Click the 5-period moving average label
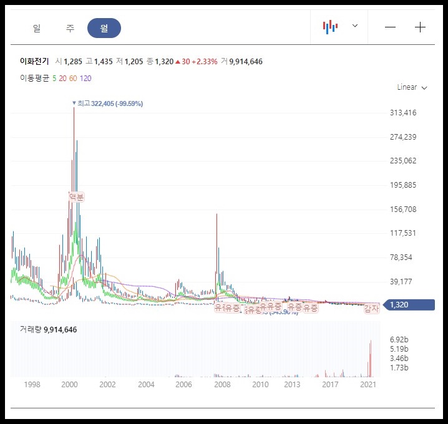This screenshot has height=424, width=448. pyautogui.click(x=54, y=78)
